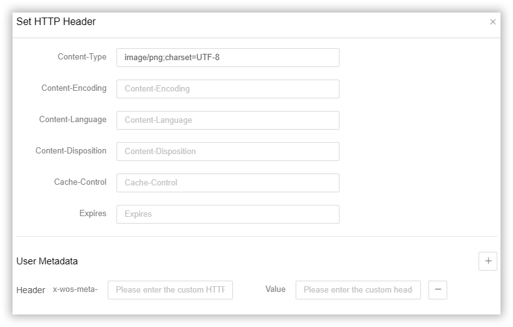Add a new User Metadata row
Viewport: 513px width, 327px height.
(x=487, y=261)
